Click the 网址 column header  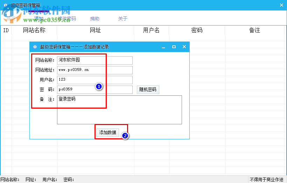pos(95,30)
